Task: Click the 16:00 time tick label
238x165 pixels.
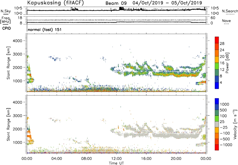Action: [x=146, y=159]
